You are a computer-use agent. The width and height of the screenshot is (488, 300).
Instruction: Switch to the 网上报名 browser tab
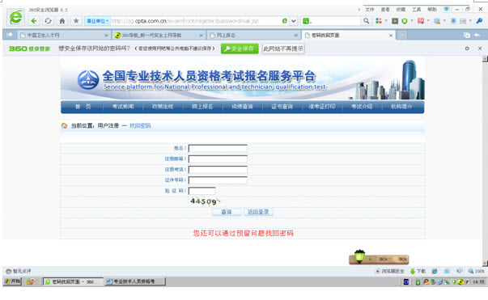tap(253, 35)
